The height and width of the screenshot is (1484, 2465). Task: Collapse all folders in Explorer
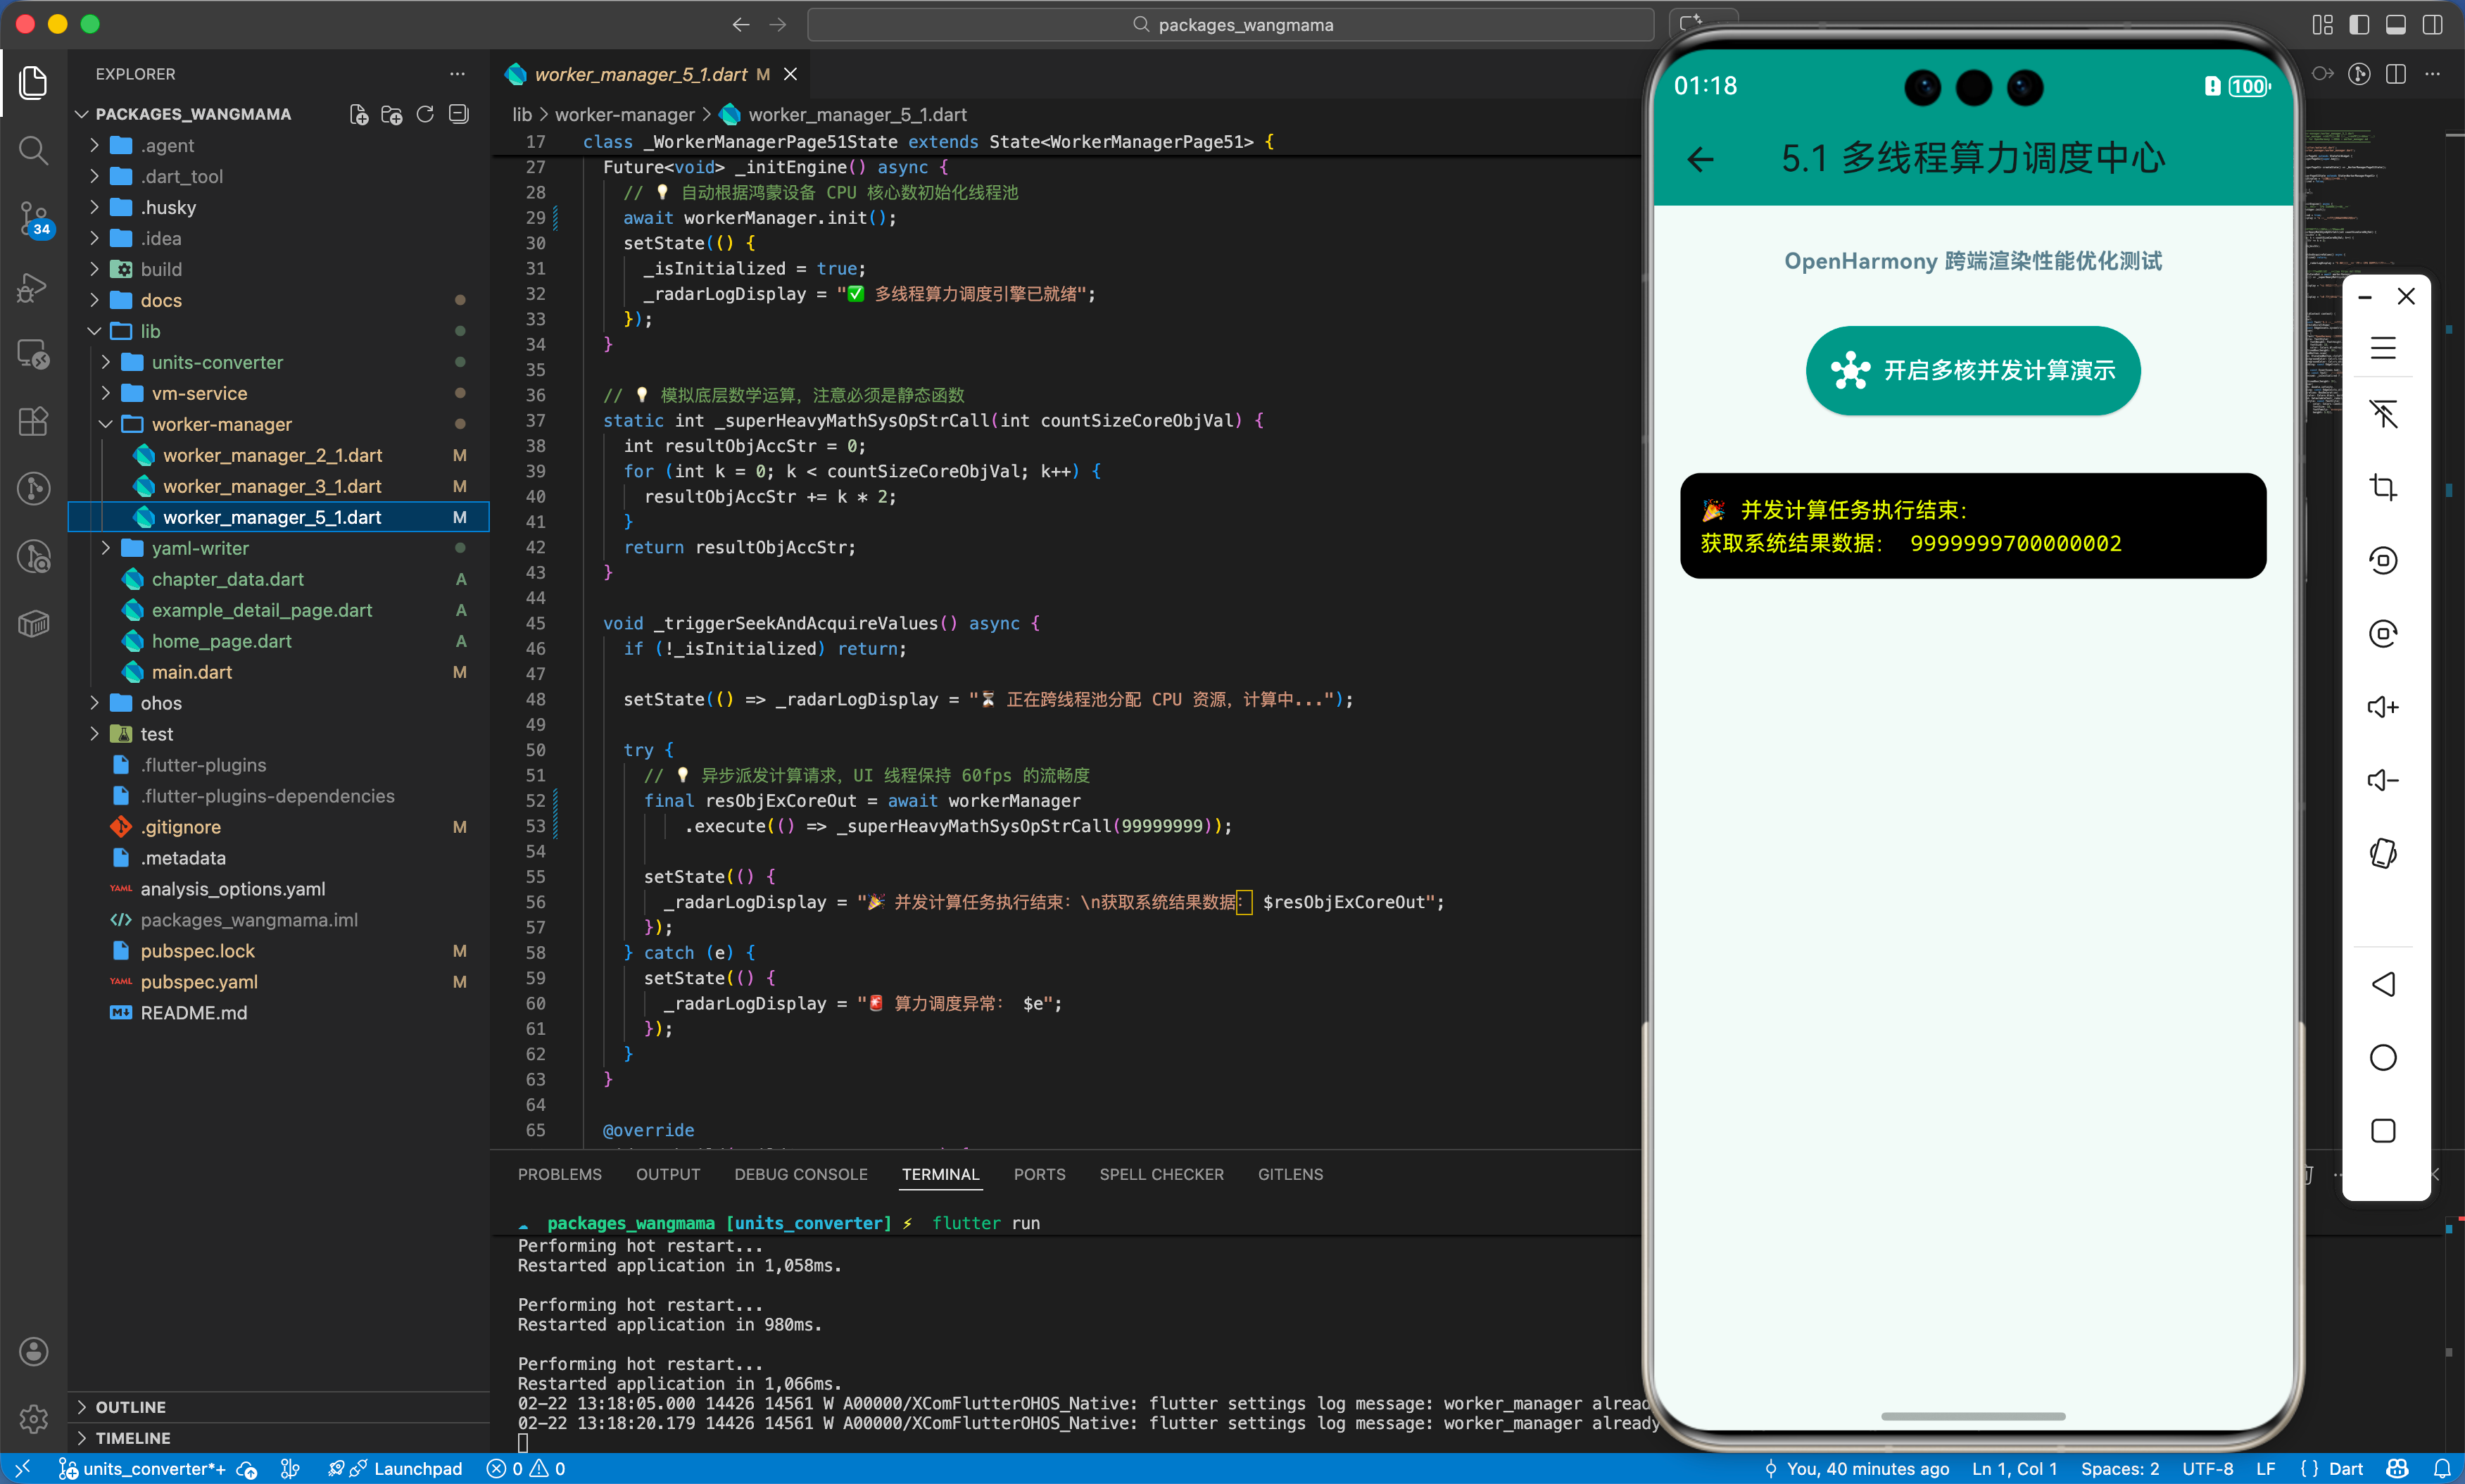pyautogui.click(x=459, y=114)
